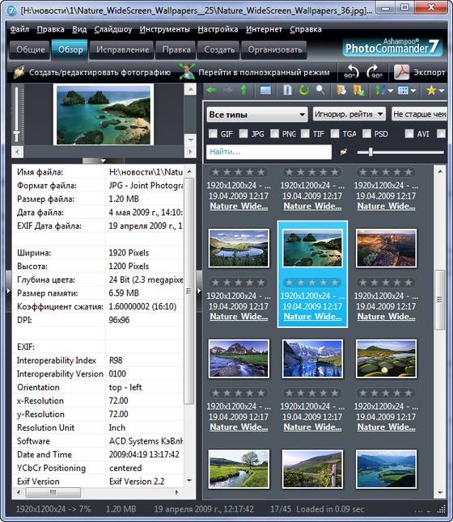
Task: Open the Не старше чем dropdown
Action: point(419,114)
